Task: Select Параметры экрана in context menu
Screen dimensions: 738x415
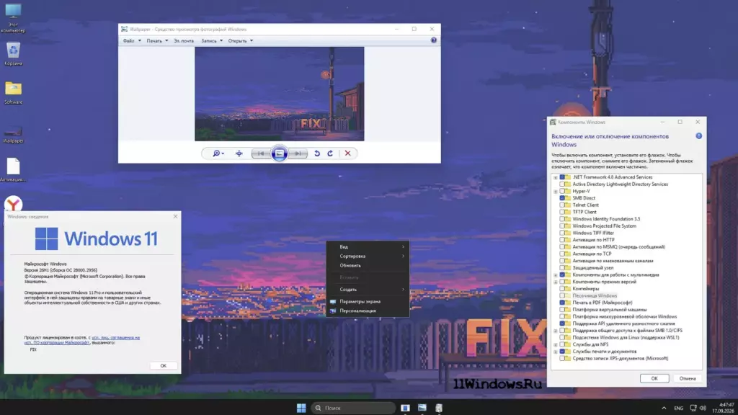Action: [368, 302]
